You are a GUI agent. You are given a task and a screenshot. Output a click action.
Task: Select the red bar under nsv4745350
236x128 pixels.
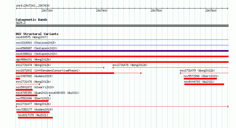click(27, 95)
